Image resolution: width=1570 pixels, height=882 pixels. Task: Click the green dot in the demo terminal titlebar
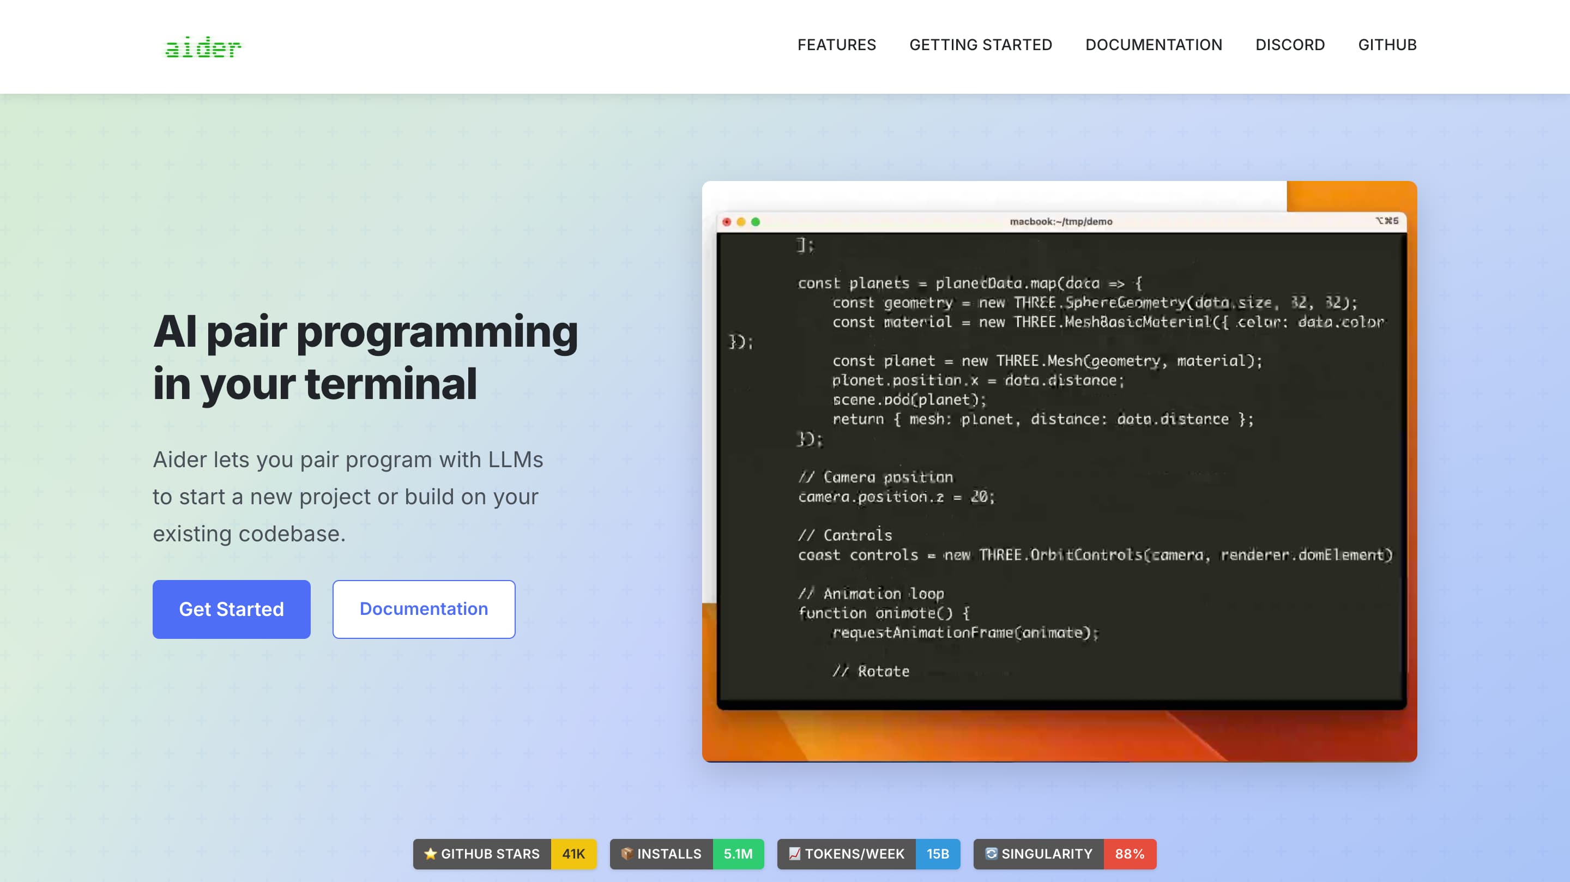(756, 222)
